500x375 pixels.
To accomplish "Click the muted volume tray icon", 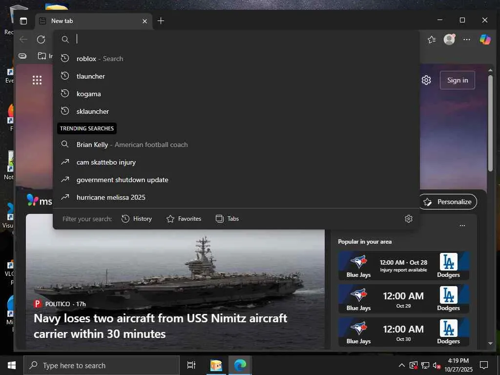I will pyautogui.click(x=437, y=365).
